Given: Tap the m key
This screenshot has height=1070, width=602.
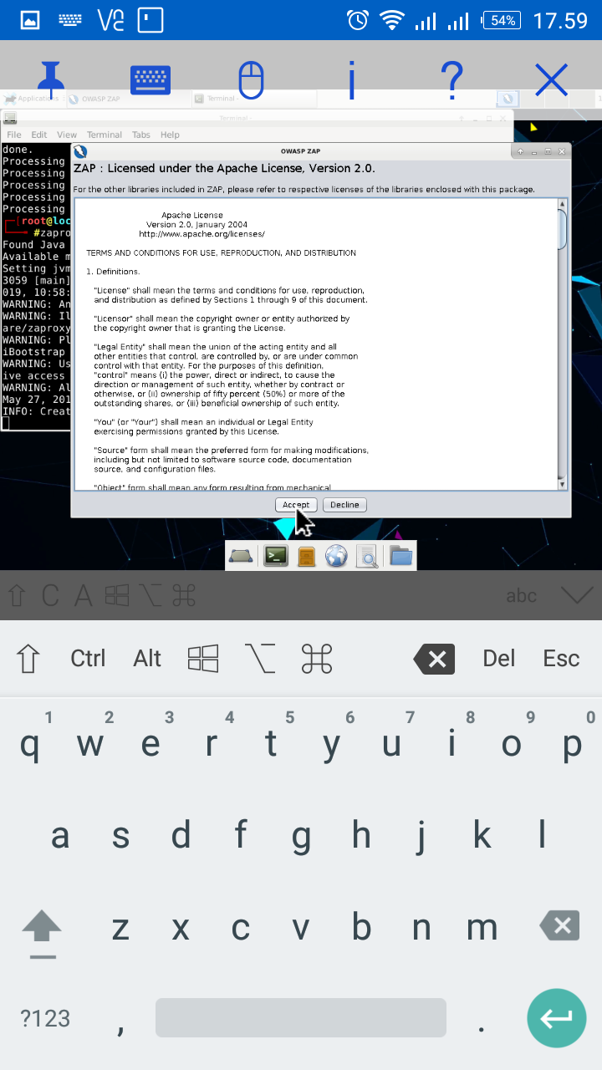Looking at the screenshot, I should pyautogui.click(x=482, y=927).
